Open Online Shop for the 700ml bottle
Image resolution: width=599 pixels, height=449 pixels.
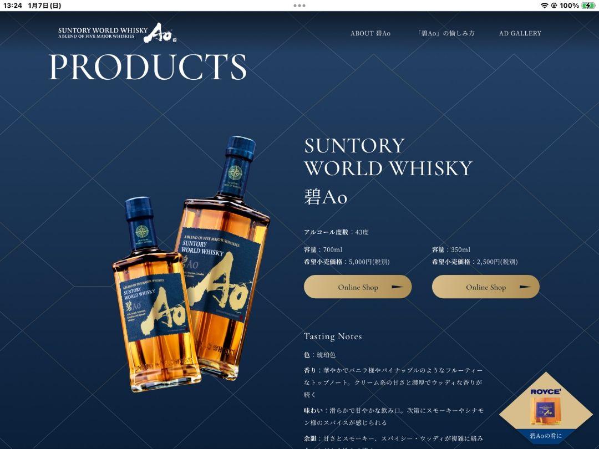pyautogui.click(x=358, y=287)
